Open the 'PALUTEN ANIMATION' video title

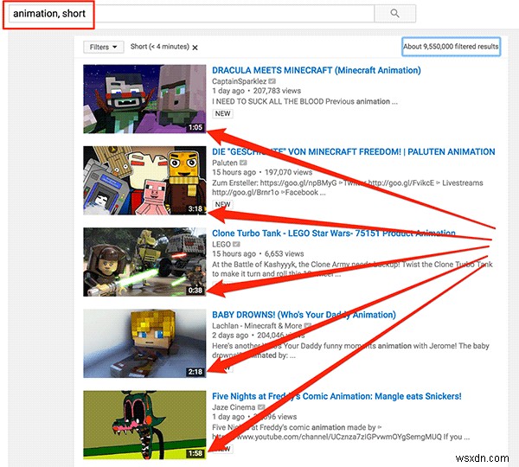(x=353, y=151)
